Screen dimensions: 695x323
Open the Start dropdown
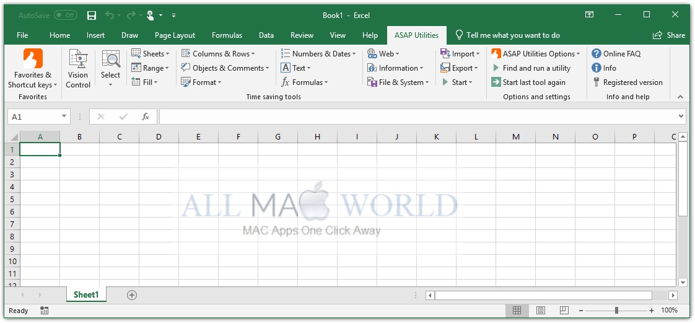(x=457, y=82)
